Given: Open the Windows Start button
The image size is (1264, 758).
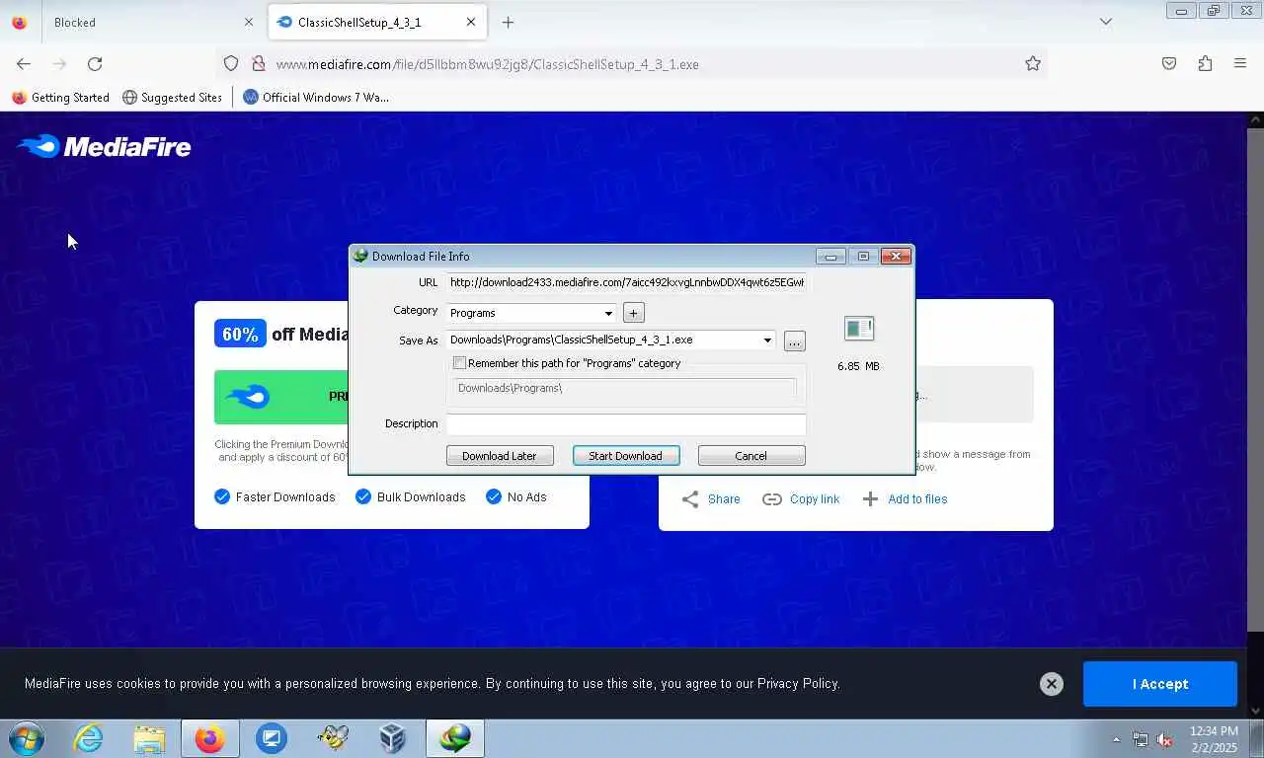Looking at the screenshot, I should [x=26, y=738].
